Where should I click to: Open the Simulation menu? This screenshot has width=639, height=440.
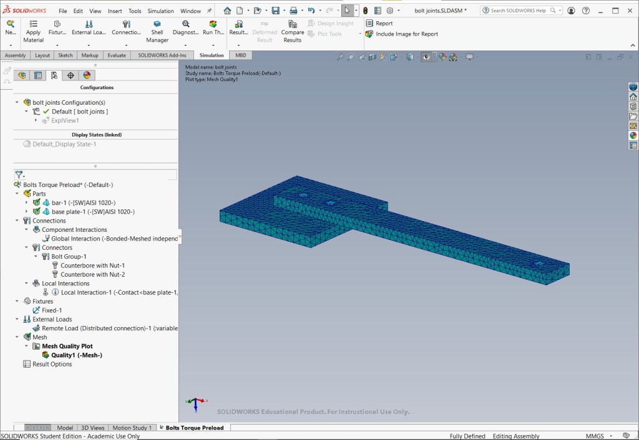pos(160,11)
